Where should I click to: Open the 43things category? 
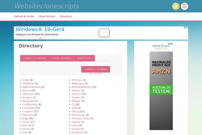point(77,80)
